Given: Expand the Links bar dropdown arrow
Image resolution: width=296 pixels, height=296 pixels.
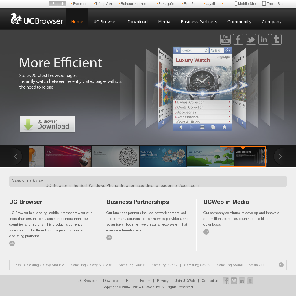Looking at the screenshot, I should [x=281, y=265].
